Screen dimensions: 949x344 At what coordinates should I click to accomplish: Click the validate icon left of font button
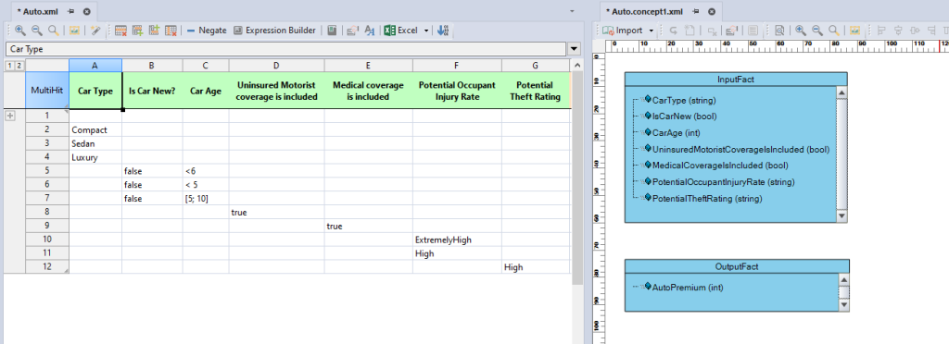pyautogui.click(x=353, y=31)
